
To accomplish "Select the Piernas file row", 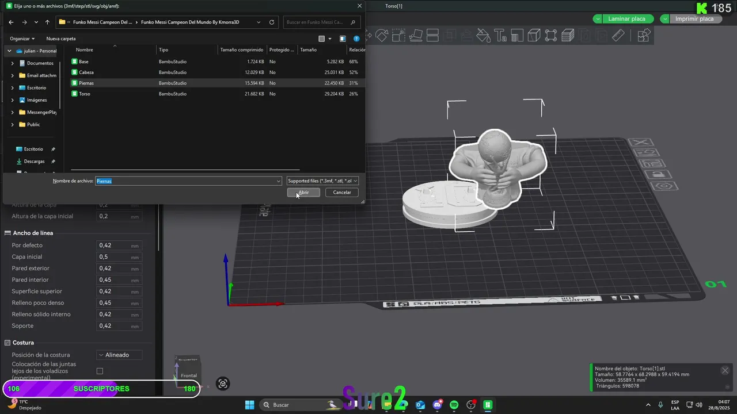I will (x=216, y=83).
